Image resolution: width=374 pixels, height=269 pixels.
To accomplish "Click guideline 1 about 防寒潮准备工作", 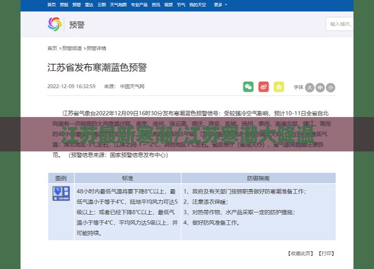I will tap(245, 191).
